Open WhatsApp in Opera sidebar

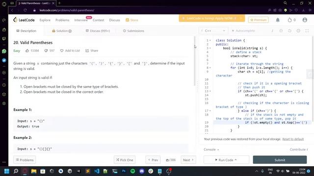pos(4,51)
